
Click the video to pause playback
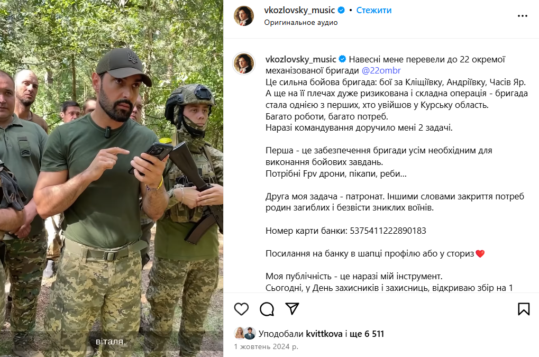pyautogui.click(x=112, y=178)
